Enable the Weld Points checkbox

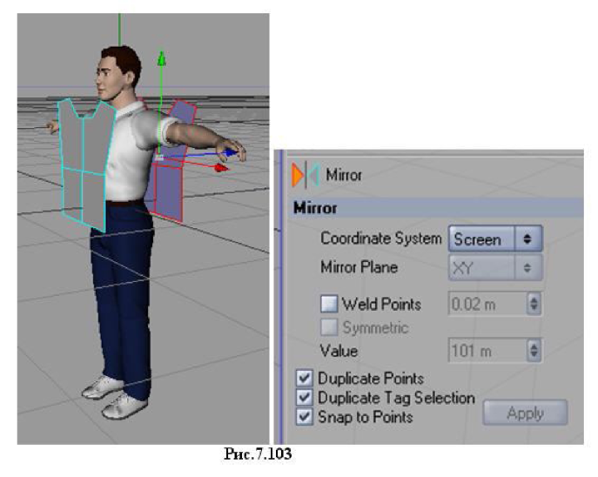coord(329,304)
